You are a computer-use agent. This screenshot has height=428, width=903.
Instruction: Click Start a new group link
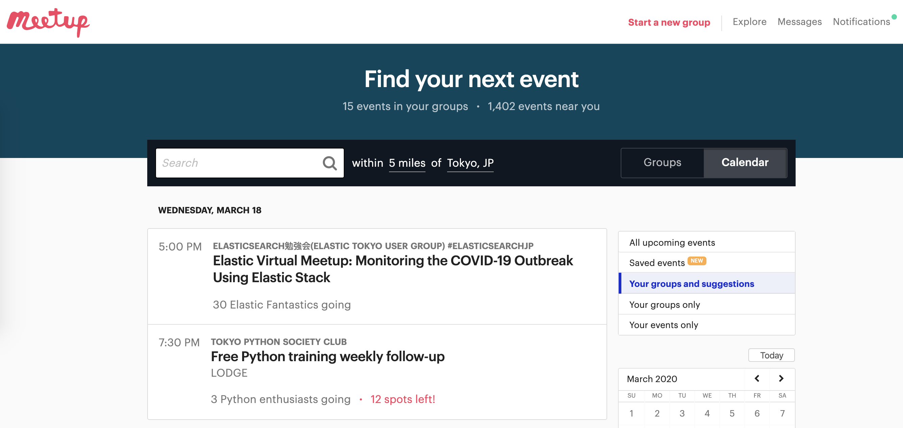click(x=669, y=22)
